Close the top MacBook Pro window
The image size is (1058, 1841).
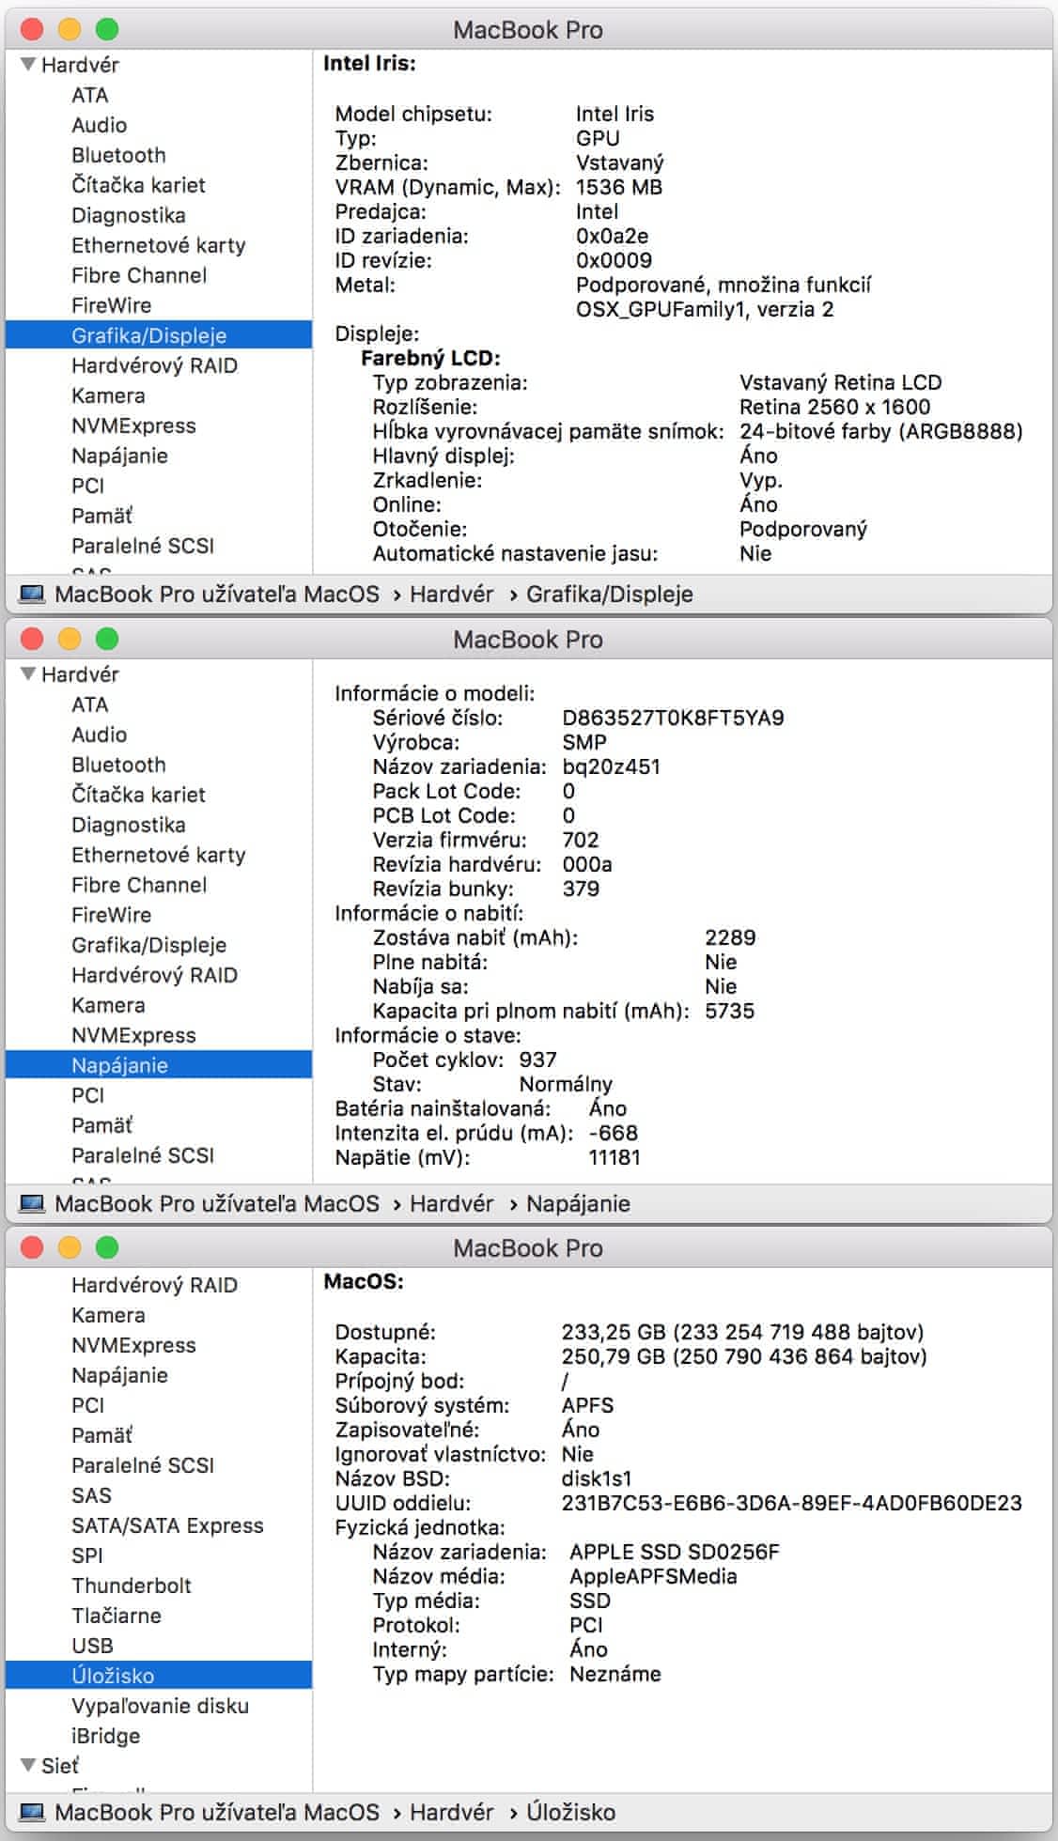(x=32, y=29)
